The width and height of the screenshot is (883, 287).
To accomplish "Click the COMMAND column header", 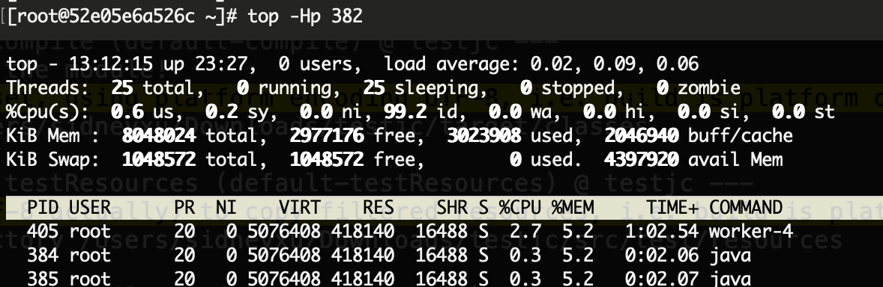I will tap(746, 207).
